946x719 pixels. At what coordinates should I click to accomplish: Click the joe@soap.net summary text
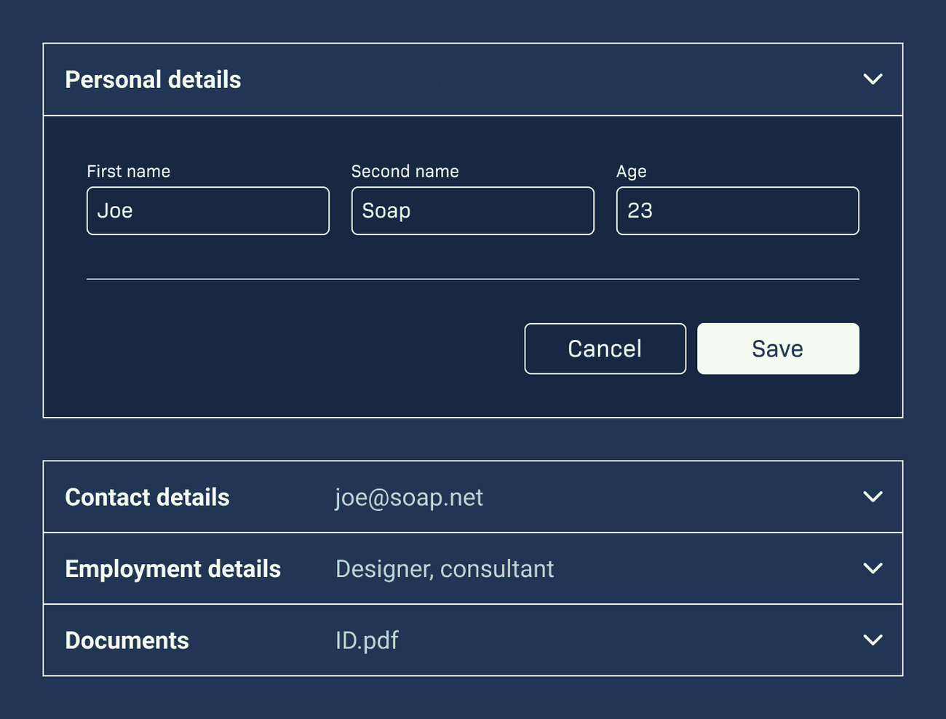[409, 498]
